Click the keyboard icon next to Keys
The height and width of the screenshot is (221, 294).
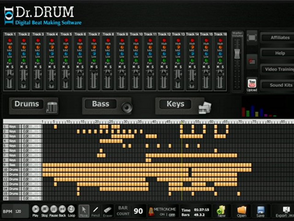point(205,108)
